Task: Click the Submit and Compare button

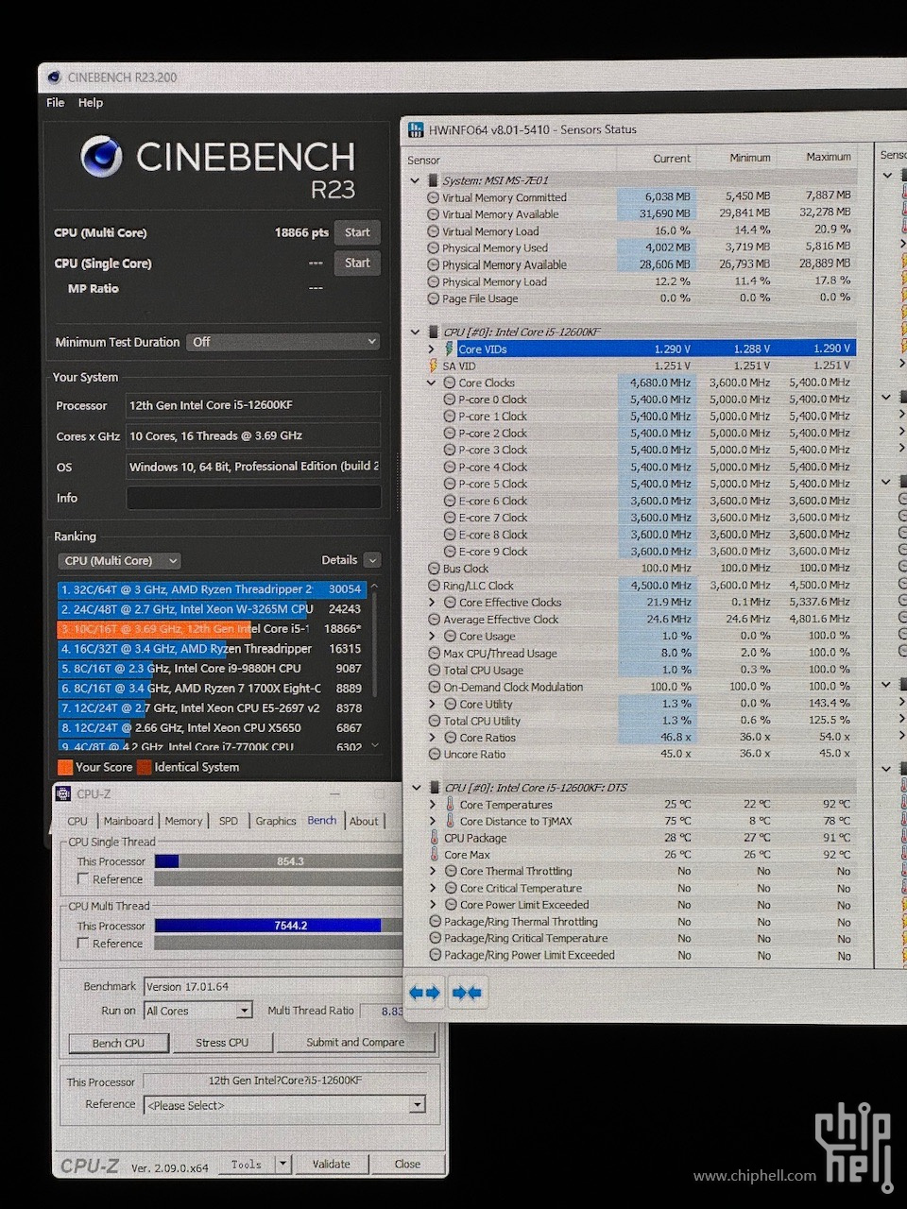Action: pyautogui.click(x=355, y=1043)
